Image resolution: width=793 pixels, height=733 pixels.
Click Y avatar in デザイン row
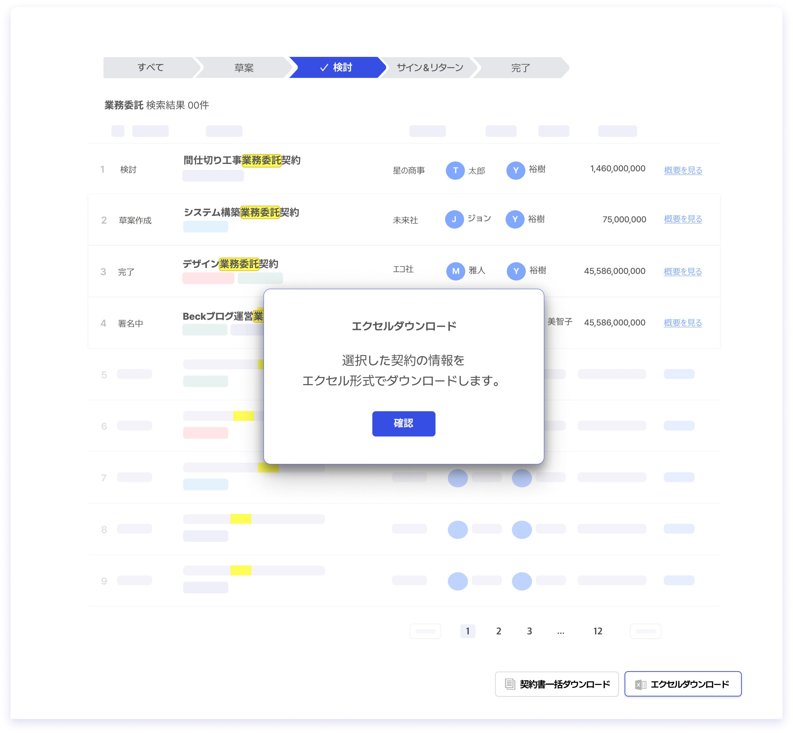pyautogui.click(x=516, y=271)
